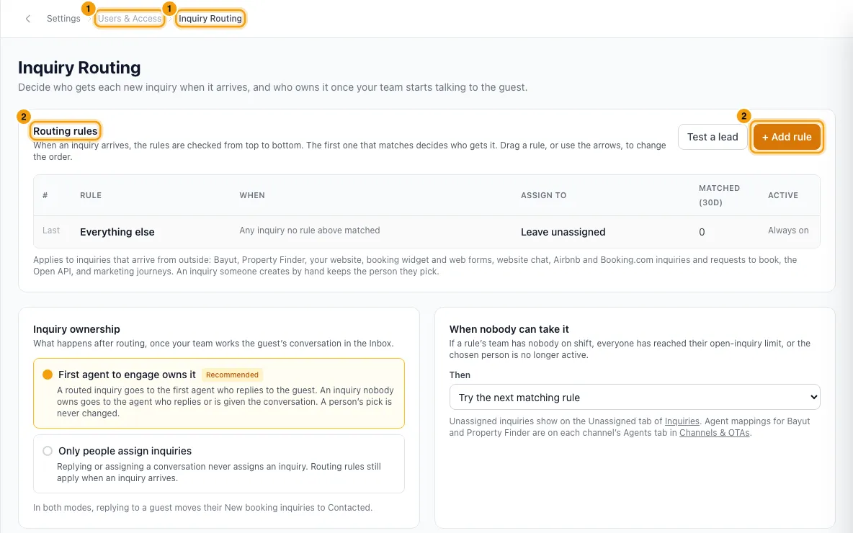Click the Last row position label
This screenshot has height=533, width=853.
tap(51, 230)
